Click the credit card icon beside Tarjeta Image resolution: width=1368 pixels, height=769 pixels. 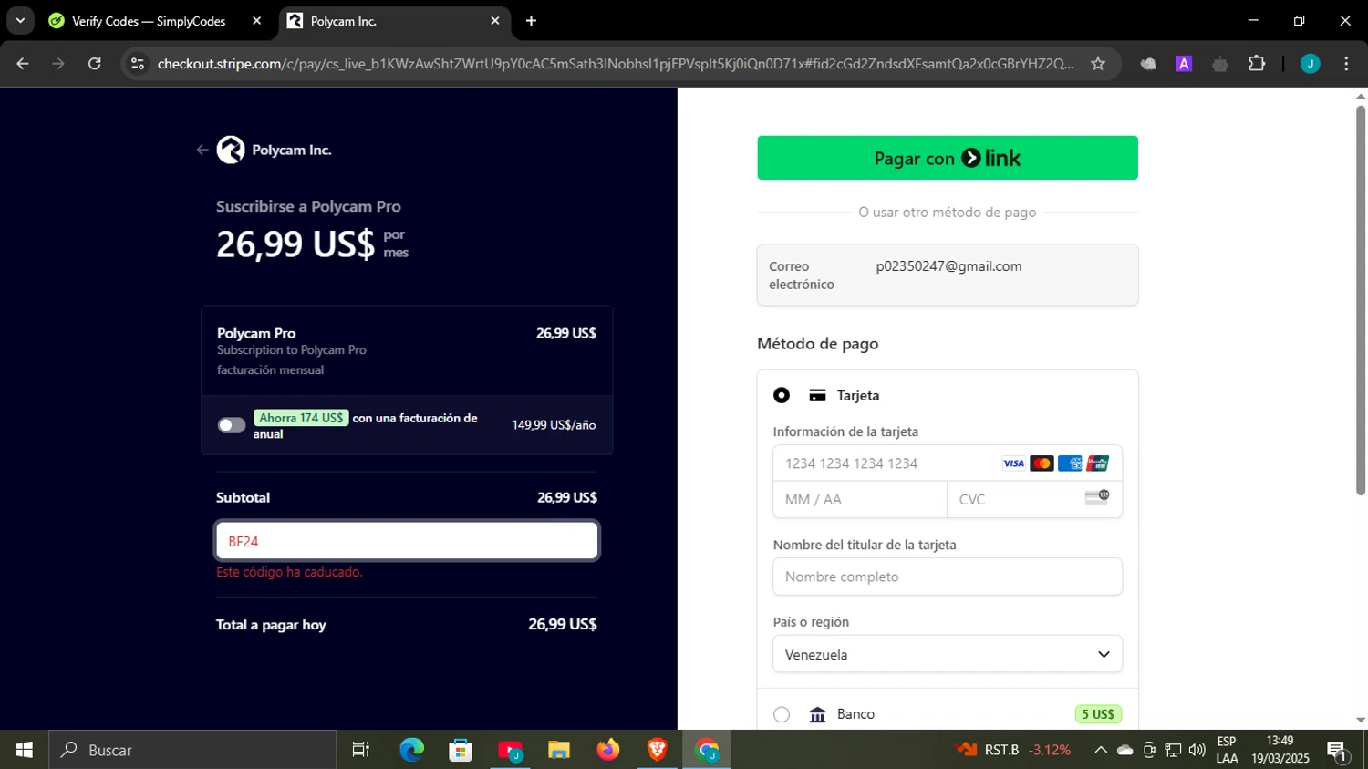[817, 395]
